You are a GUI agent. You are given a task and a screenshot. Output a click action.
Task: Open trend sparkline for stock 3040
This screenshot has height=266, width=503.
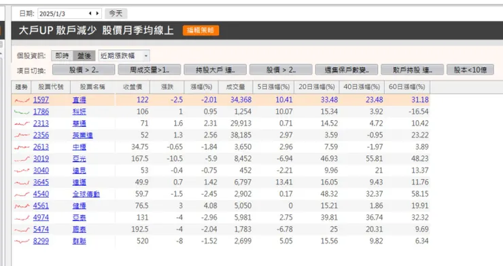point(22,170)
